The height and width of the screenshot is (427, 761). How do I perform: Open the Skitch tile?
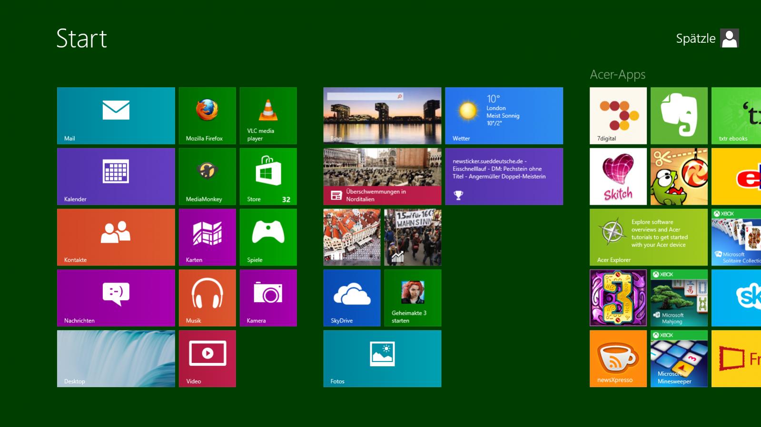click(x=618, y=176)
